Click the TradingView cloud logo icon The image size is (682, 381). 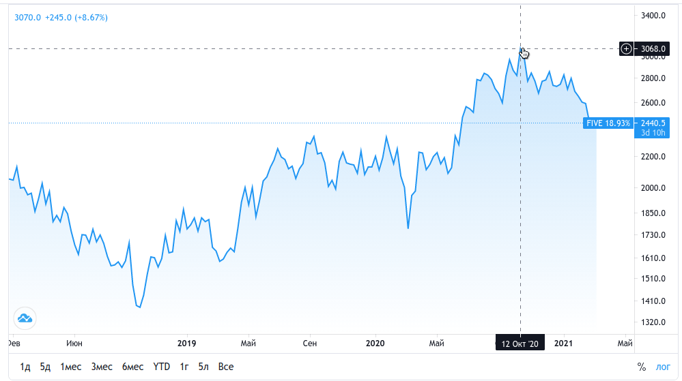[x=25, y=318]
